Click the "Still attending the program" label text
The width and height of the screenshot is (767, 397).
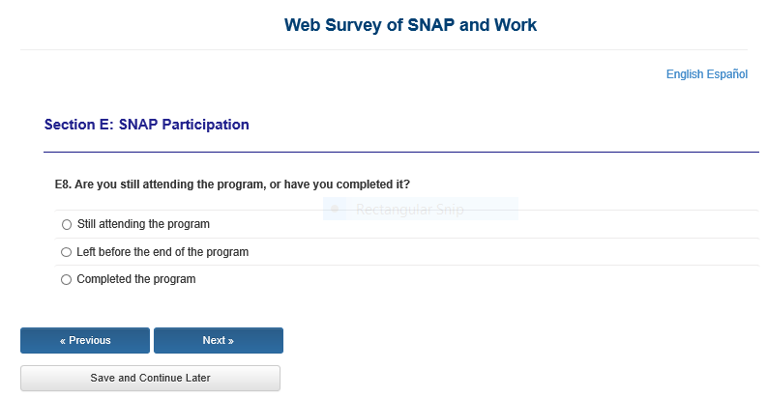[x=143, y=224]
